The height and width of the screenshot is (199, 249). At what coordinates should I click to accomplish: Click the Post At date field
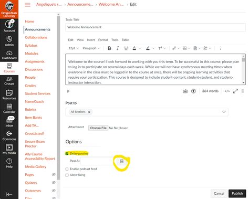pyautogui.click(x=98, y=161)
